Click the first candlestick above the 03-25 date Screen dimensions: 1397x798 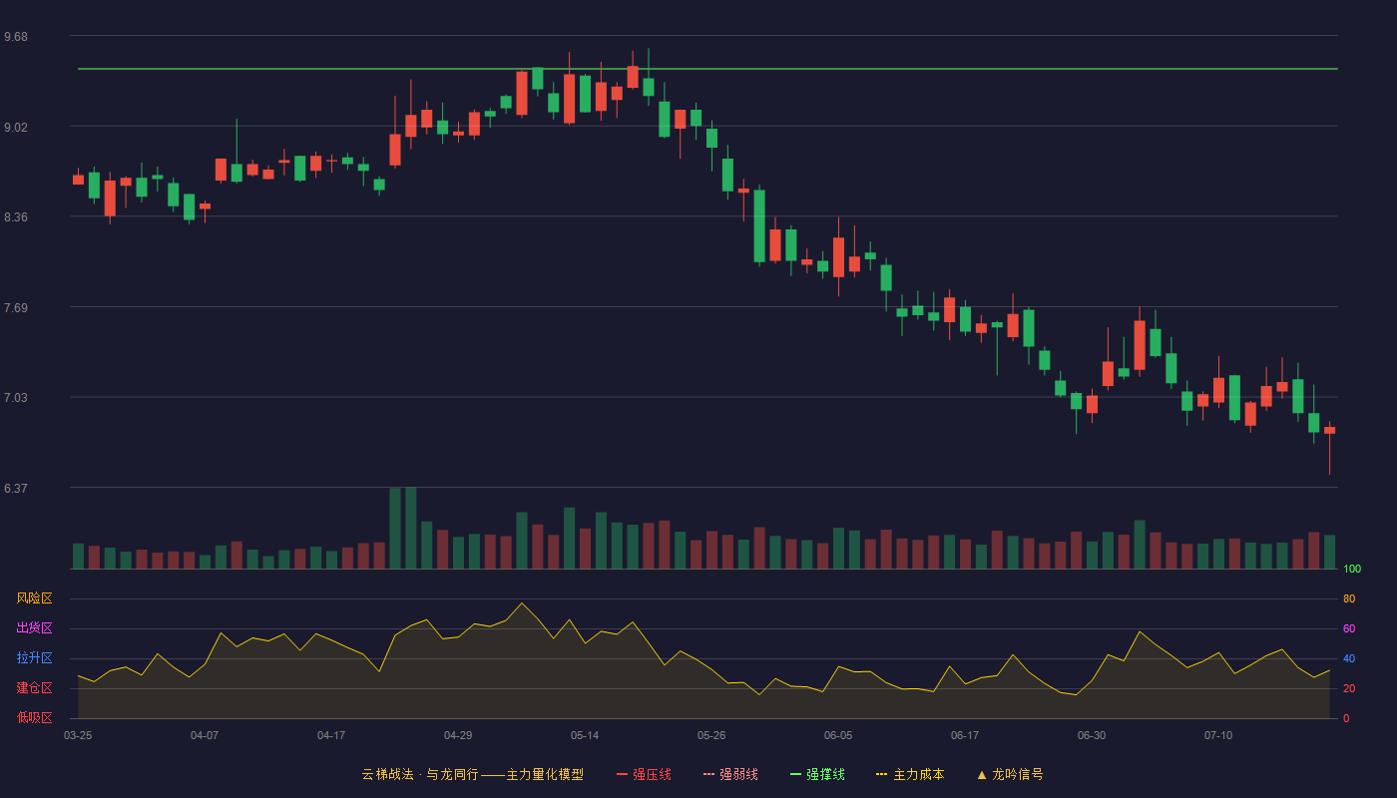[78, 179]
